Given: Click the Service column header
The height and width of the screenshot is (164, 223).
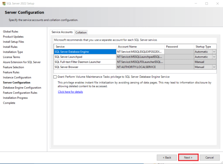Looking at the screenshot, I should [x=85, y=46].
